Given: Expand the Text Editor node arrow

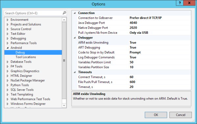Looking at the screenshot, I should point(8,34).
